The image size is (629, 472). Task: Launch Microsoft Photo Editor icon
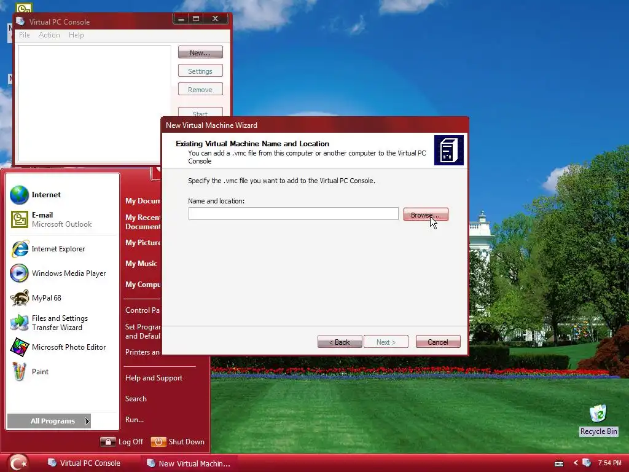[x=19, y=347]
